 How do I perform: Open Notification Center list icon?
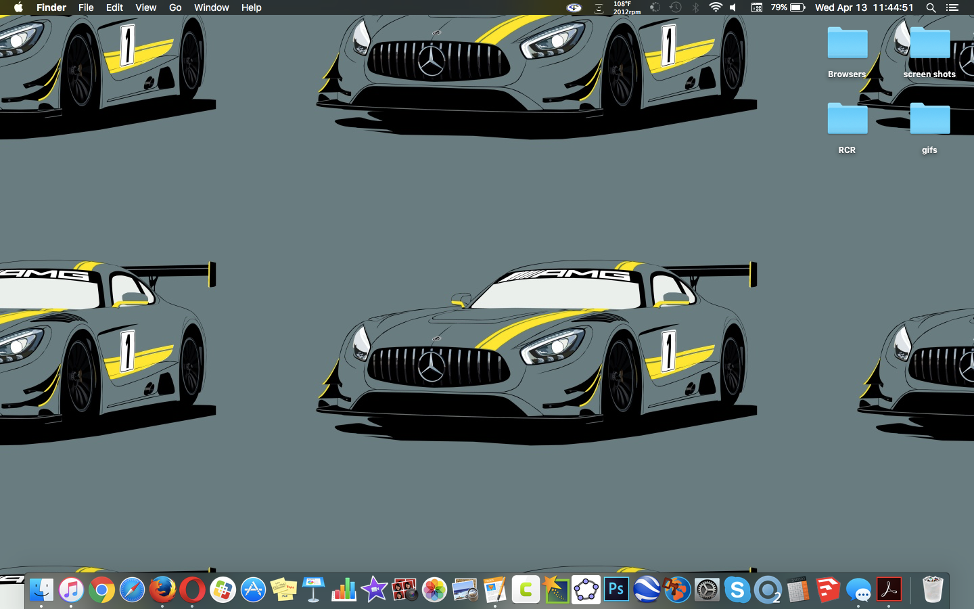pos(952,7)
